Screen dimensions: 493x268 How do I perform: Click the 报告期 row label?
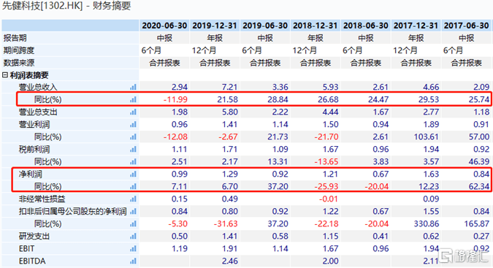coord(15,38)
